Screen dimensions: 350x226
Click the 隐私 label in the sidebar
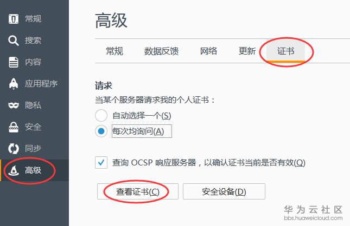coord(33,105)
